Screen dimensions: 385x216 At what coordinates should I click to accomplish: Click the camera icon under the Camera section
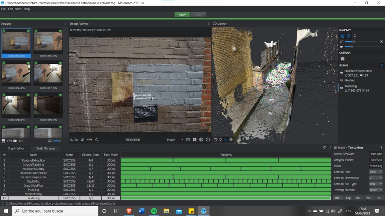pyautogui.click(x=342, y=59)
